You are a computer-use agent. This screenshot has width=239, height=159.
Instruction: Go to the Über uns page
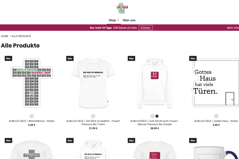point(129,20)
